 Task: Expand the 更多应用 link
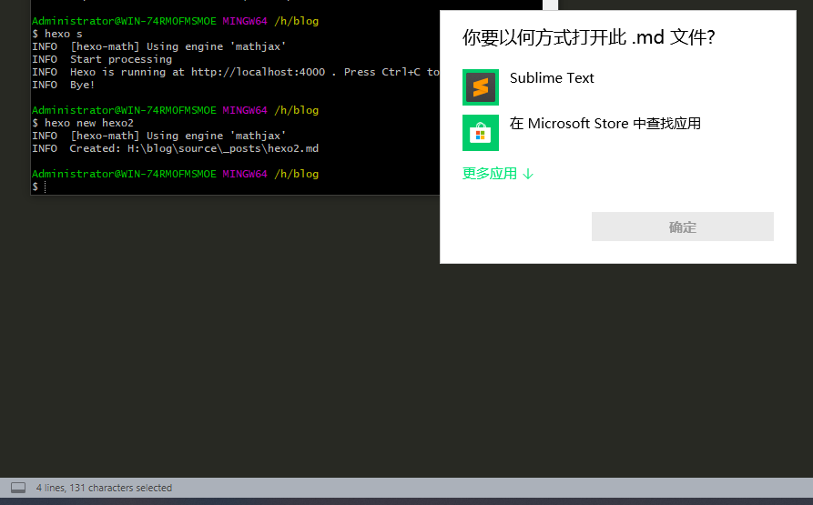pos(497,174)
